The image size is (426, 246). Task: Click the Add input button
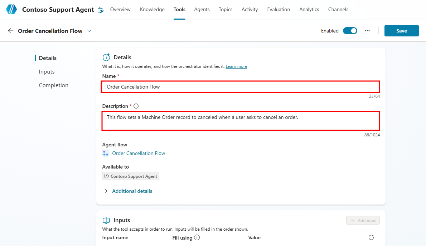363,220
